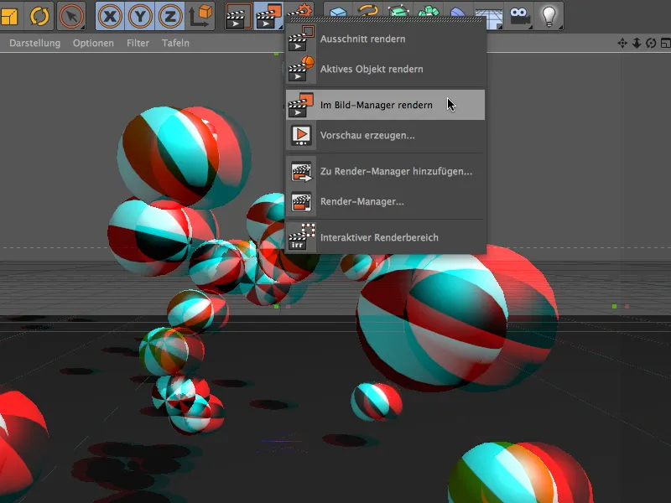Open the blue deformer icon
Image resolution: width=671 pixels, height=503 pixels.
[x=458, y=10]
